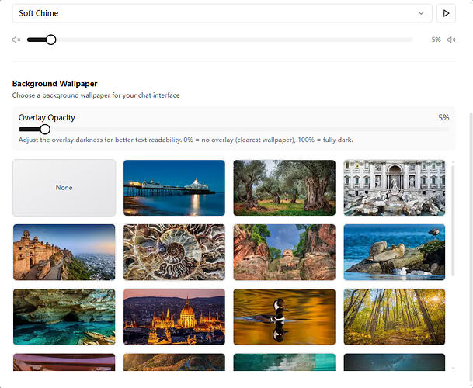473x388 pixels.
Task: Open the Soft Chime sound dropdown
Action: click(222, 13)
